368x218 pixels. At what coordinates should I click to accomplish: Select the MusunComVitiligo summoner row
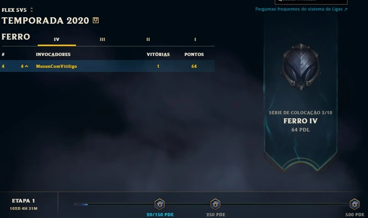(x=107, y=66)
